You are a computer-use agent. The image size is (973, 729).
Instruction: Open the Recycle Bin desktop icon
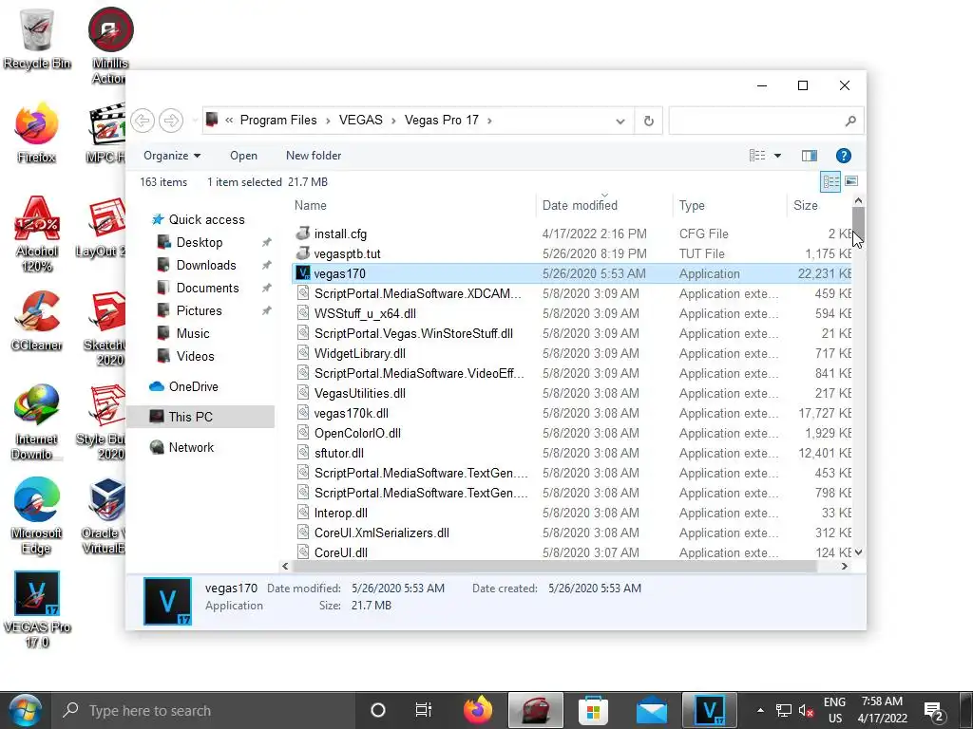click(x=37, y=38)
